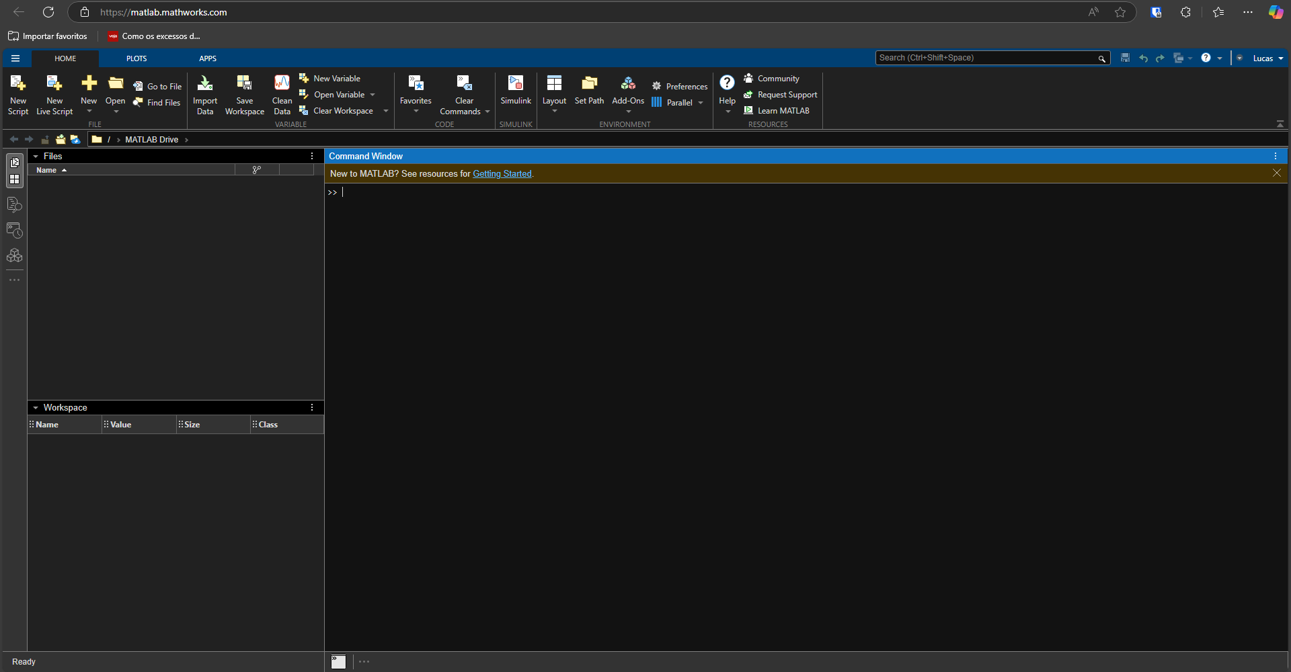Image resolution: width=1291 pixels, height=672 pixels.
Task: Click the Open folder icon
Action: (x=116, y=83)
